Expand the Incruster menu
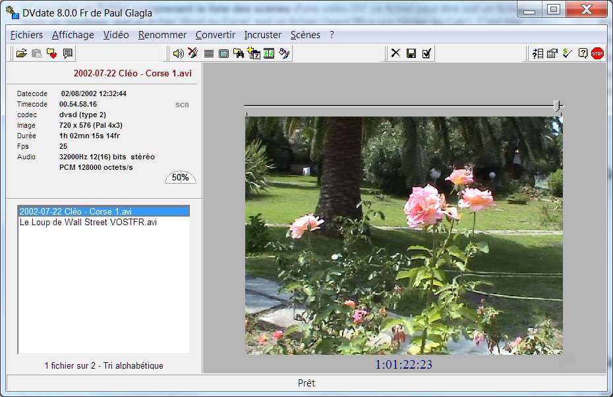This screenshot has width=613, height=397. click(262, 35)
